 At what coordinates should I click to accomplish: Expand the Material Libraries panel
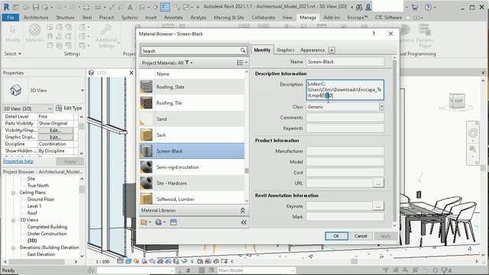click(x=243, y=211)
